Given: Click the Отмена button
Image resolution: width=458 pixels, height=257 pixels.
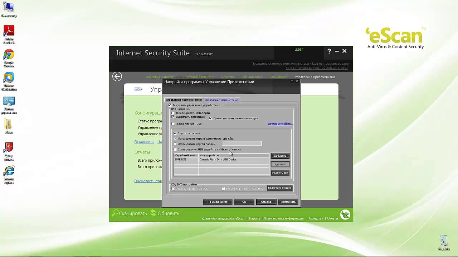Looking at the screenshot, I should [266, 202].
